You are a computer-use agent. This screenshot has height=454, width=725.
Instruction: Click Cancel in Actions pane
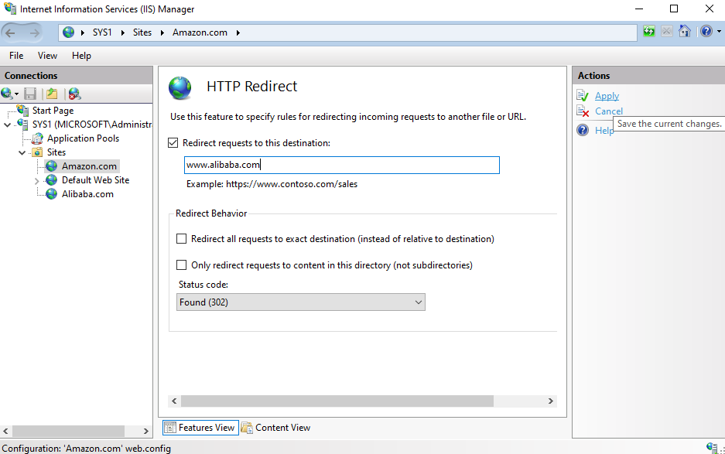point(608,111)
